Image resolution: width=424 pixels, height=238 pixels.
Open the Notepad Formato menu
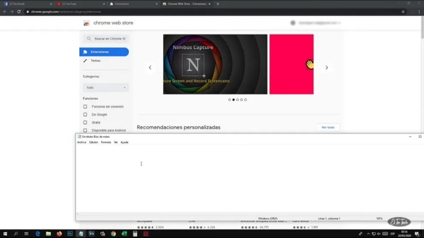[x=106, y=142]
